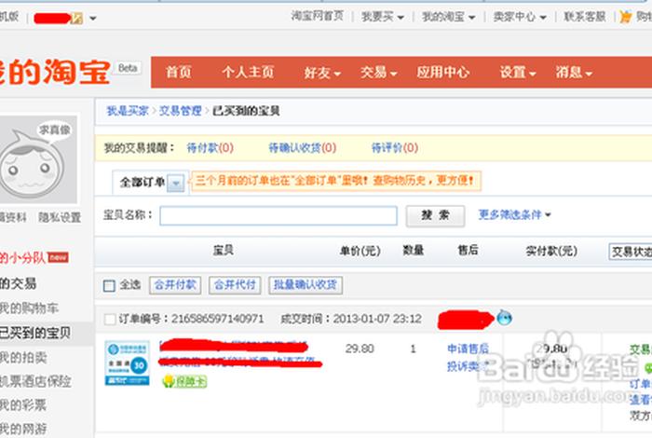Image resolution: width=652 pixels, height=438 pixels.
Task: Open the 交易状态 filter dropdown in the table header
Action: pyautogui.click(x=631, y=252)
